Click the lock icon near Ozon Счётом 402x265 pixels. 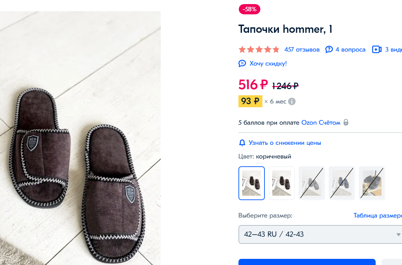click(x=346, y=122)
